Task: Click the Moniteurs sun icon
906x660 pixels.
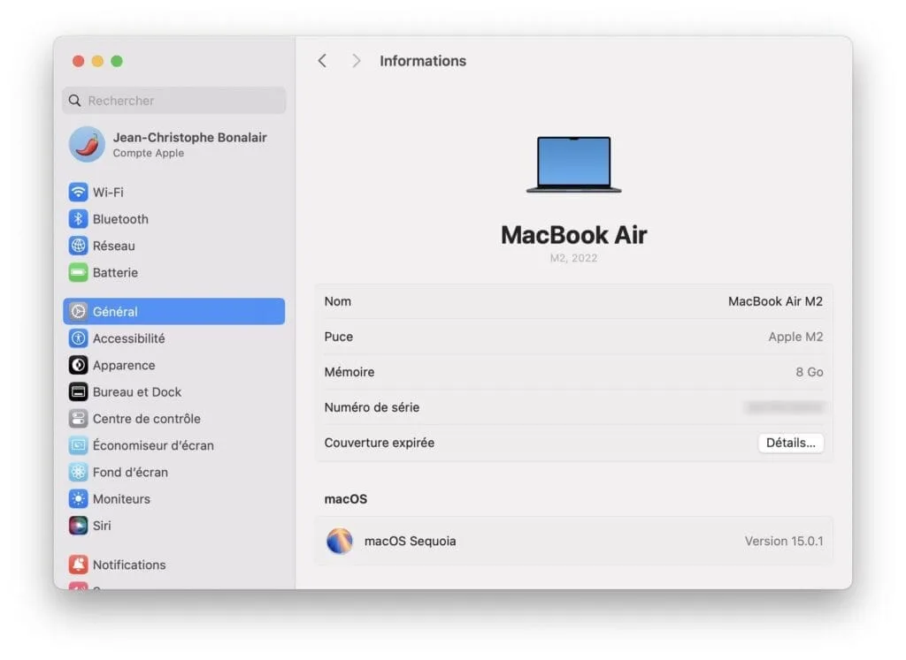Action: pos(78,498)
